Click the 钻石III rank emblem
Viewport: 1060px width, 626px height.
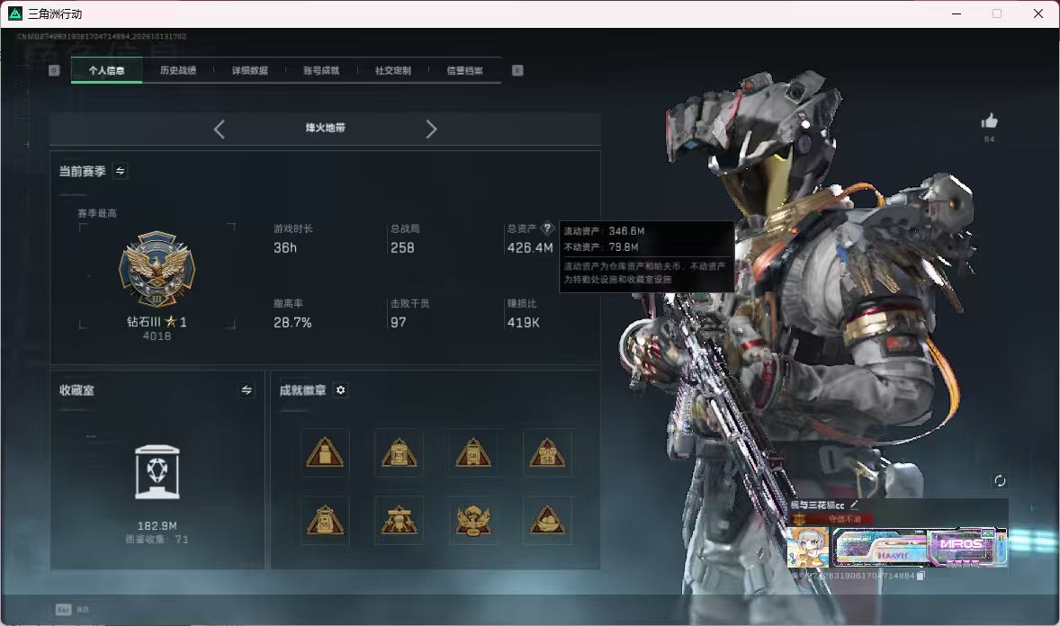click(157, 269)
